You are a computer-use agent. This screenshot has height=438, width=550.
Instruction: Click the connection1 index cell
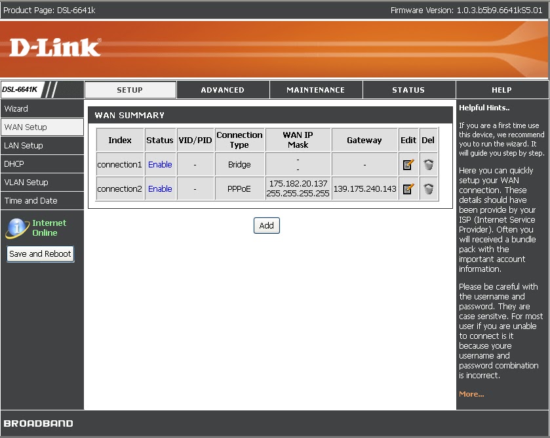tap(119, 164)
